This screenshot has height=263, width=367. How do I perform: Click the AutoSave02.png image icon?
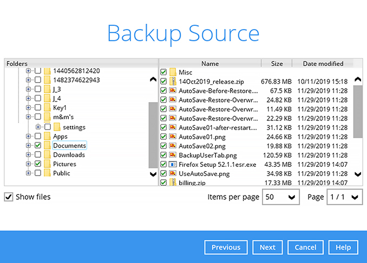tap(173, 146)
